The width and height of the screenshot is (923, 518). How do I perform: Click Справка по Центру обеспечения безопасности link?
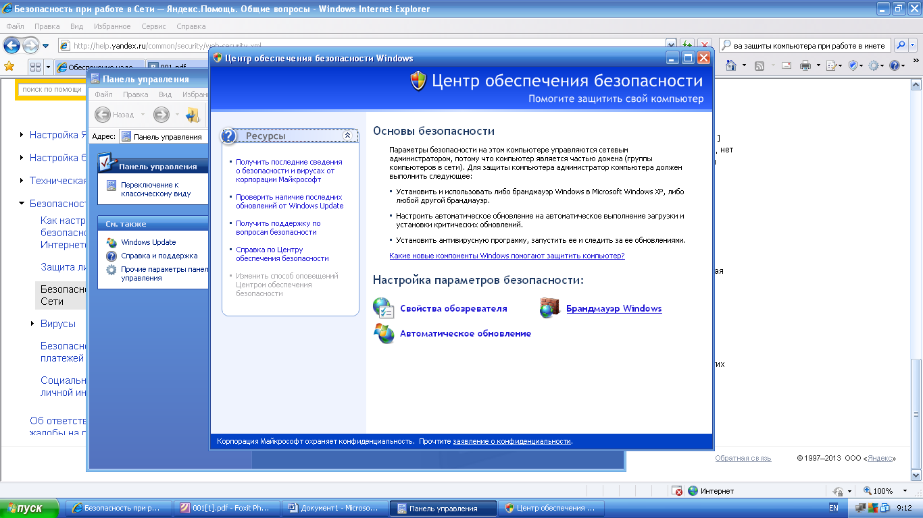pos(282,254)
